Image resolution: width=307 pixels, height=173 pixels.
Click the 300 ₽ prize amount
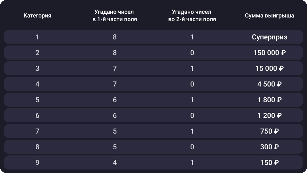(269, 147)
